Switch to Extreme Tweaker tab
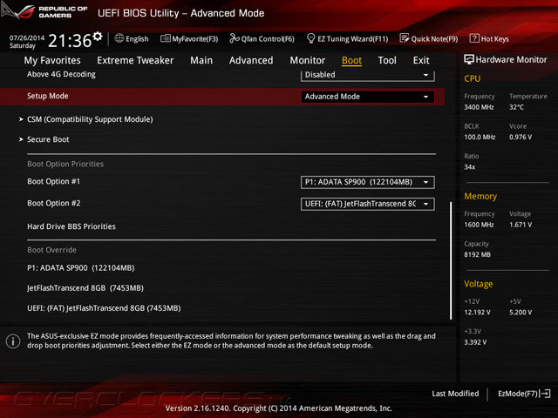This screenshot has height=418, width=558. click(x=135, y=60)
